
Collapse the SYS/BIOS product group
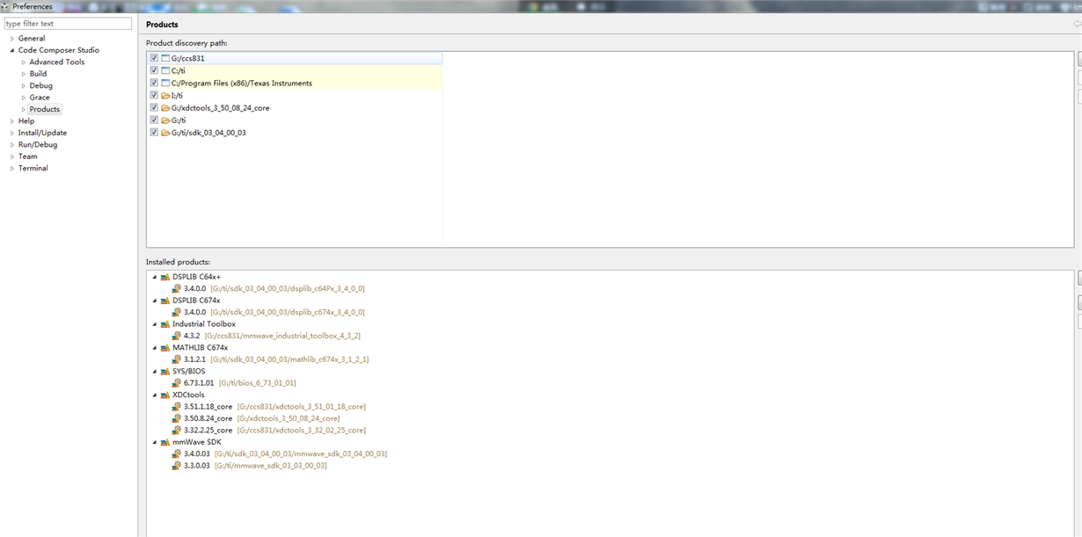coord(155,372)
